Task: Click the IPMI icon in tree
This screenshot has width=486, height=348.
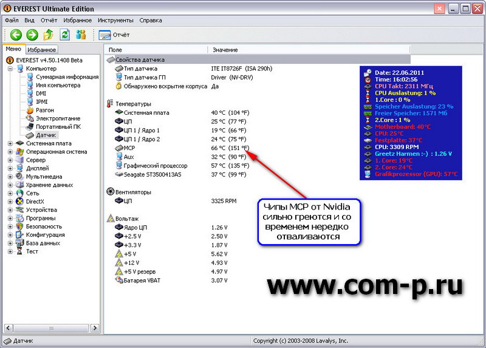Action: tap(30, 101)
